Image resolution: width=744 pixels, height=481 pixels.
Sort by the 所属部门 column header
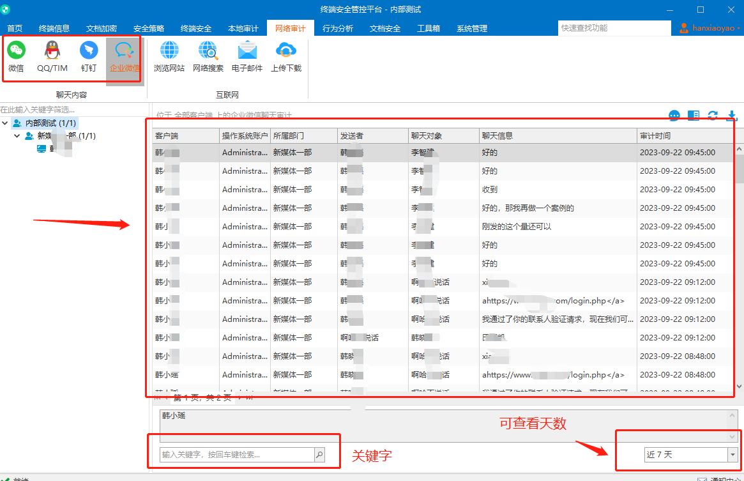pyautogui.click(x=304, y=136)
